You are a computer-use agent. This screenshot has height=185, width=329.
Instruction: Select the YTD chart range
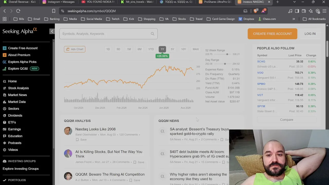[x=151, y=49]
